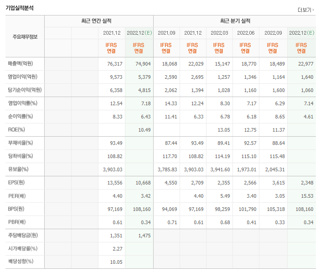Click the operating margin value 14.33

coord(171,103)
